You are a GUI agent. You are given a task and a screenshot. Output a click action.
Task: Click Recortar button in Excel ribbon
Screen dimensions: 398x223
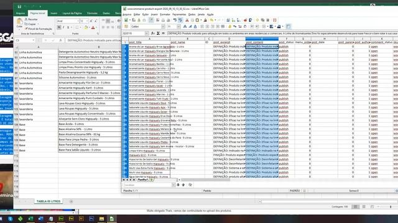[32, 19]
